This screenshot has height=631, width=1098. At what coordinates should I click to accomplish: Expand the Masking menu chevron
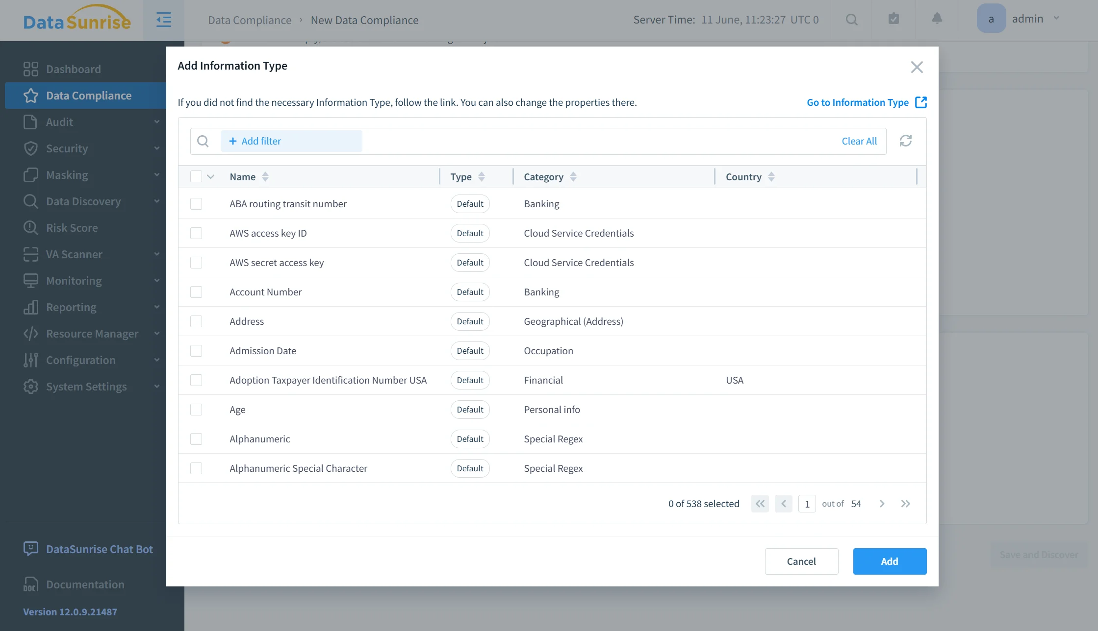157,175
